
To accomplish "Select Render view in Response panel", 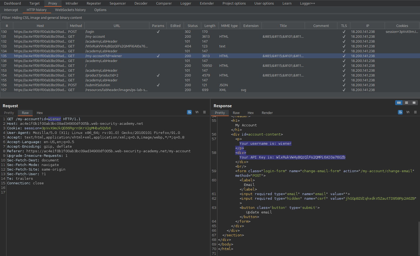I will pos(267,113).
